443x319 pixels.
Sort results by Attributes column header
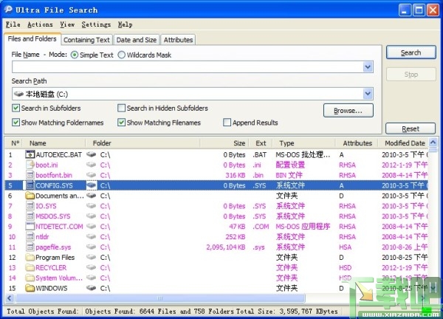tap(357, 143)
